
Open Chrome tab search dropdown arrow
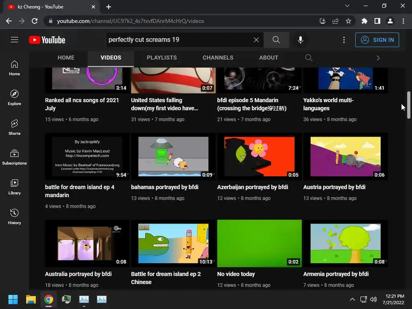click(347, 6)
